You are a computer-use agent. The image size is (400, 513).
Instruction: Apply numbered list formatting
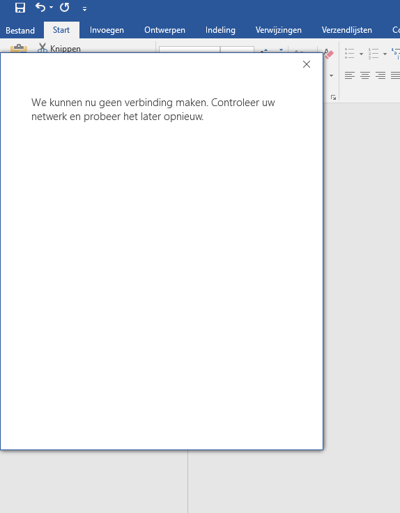click(x=374, y=53)
